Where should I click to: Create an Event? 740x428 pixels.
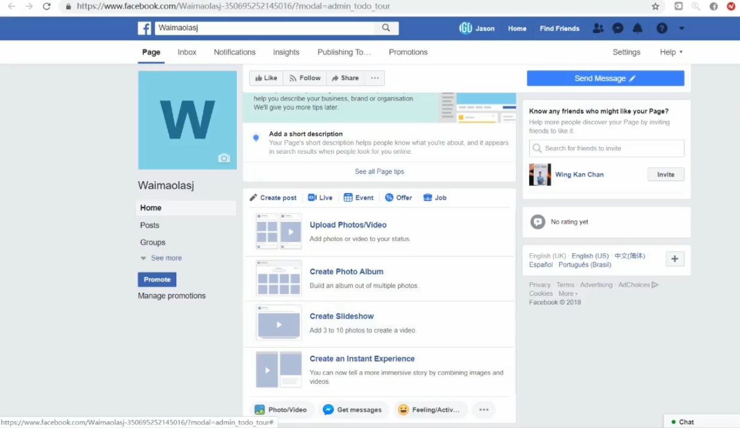tap(359, 198)
